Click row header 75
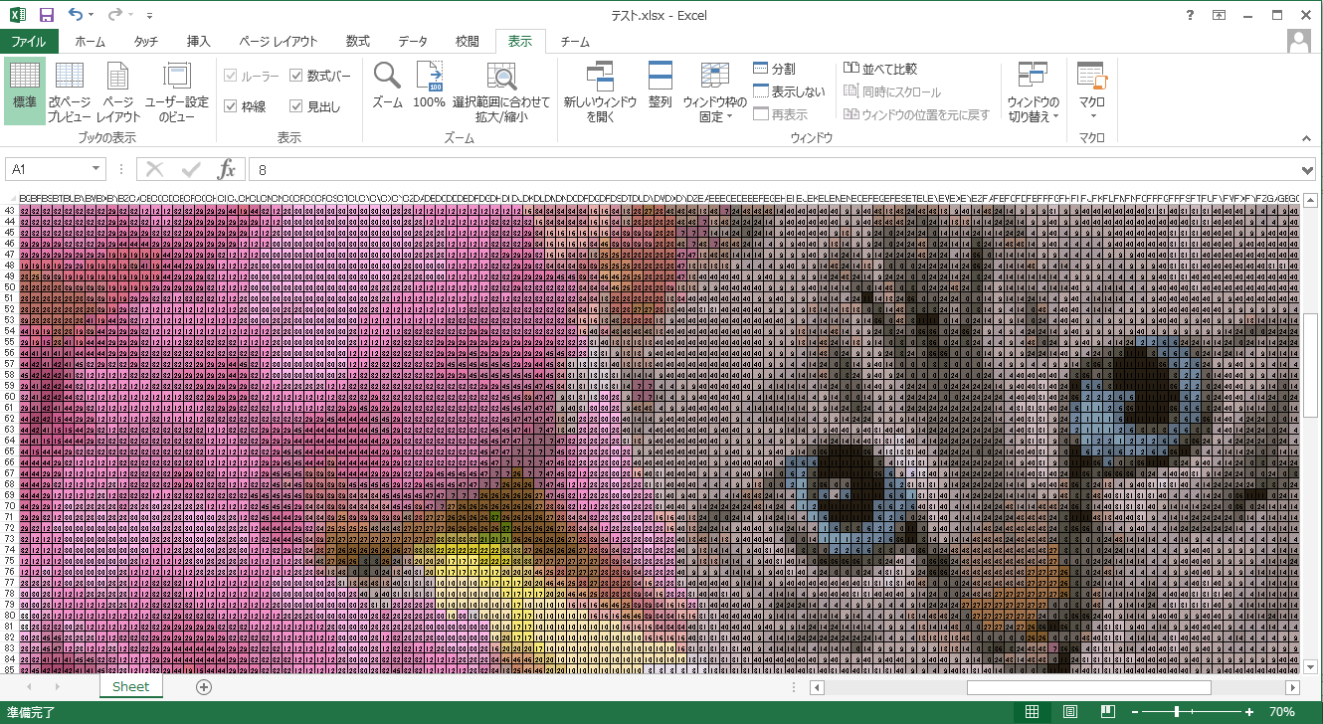The height and width of the screenshot is (724, 1323). click(9, 561)
